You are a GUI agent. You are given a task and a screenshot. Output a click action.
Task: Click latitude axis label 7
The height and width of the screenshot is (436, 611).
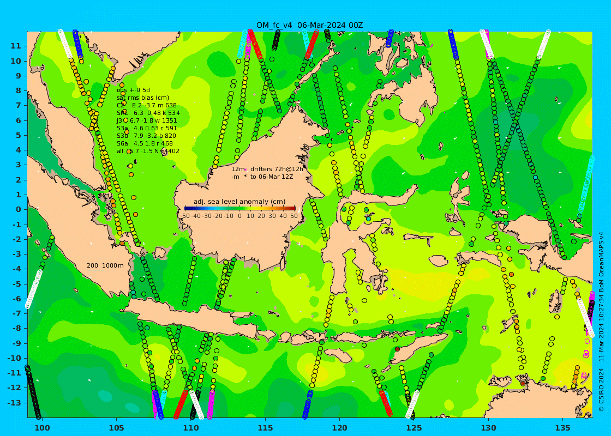(19, 106)
